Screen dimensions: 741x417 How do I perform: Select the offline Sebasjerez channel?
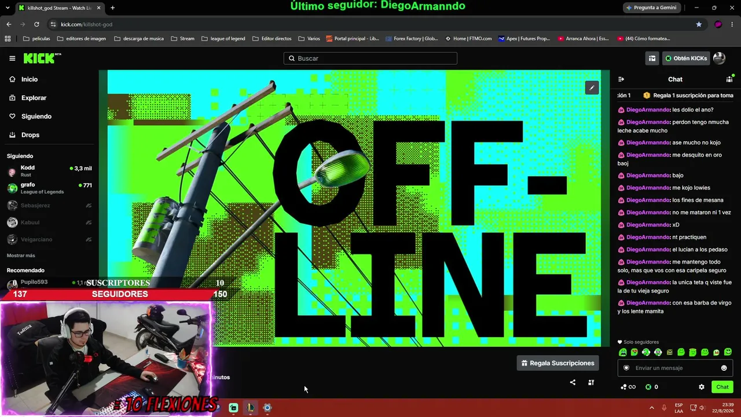coord(49,206)
